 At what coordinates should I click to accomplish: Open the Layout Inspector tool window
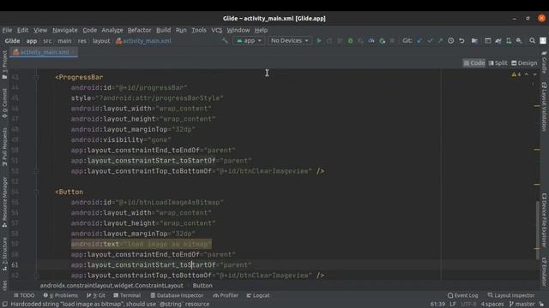point(511,295)
